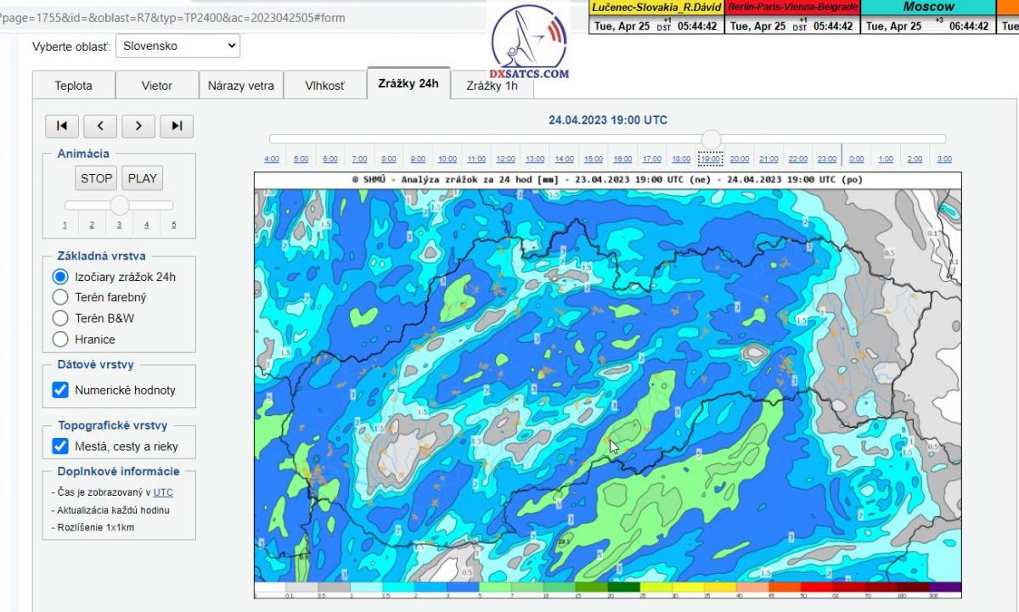
Task: Switch to the Teplota tab
Action: point(73,86)
